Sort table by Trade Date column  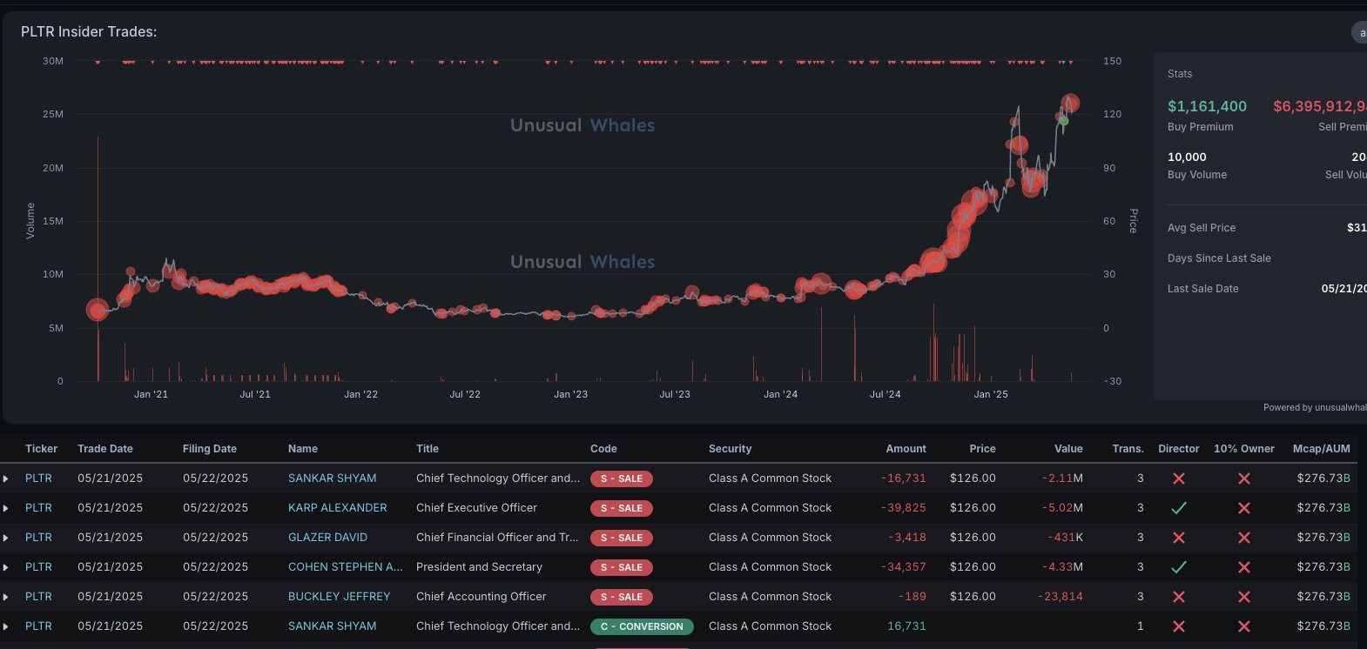click(105, 449)
